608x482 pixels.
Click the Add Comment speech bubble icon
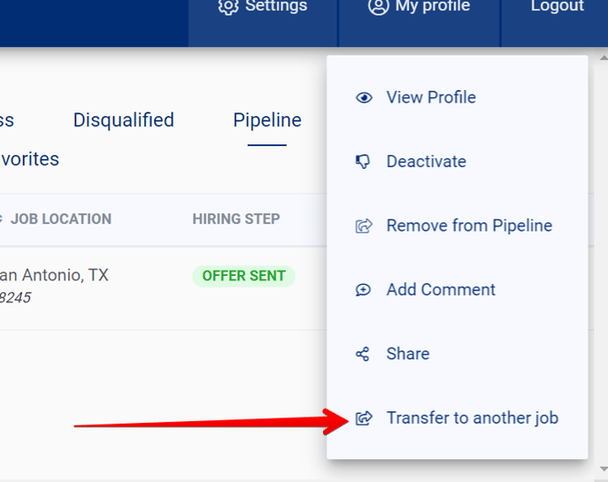[364, 290]
